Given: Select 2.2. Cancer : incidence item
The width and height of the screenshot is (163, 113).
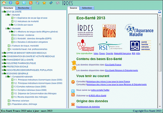Looking at the screenshot, I should 24,35.
